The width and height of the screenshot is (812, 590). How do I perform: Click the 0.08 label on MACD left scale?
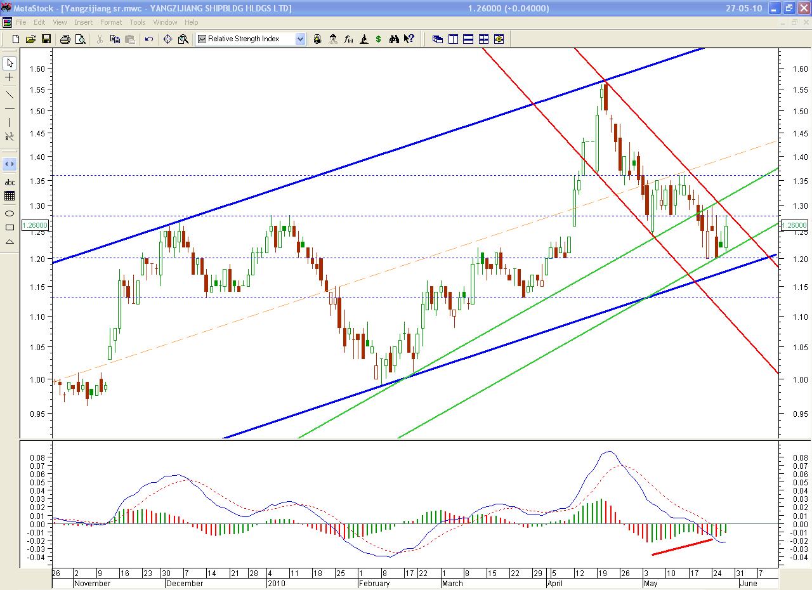(38, 457)
